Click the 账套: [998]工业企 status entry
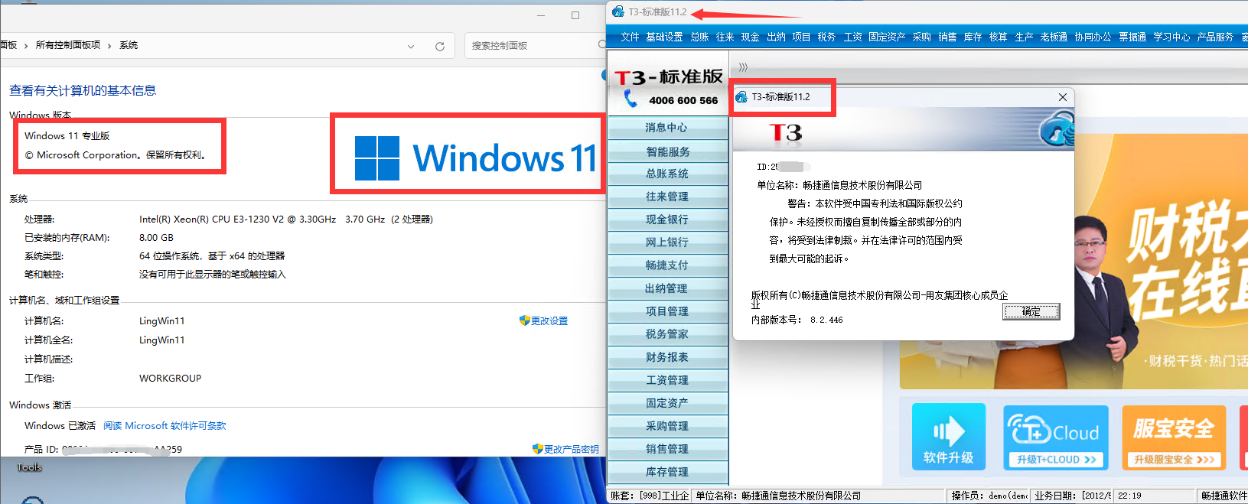Screen dimensions: 1248x504 point(649,496)
